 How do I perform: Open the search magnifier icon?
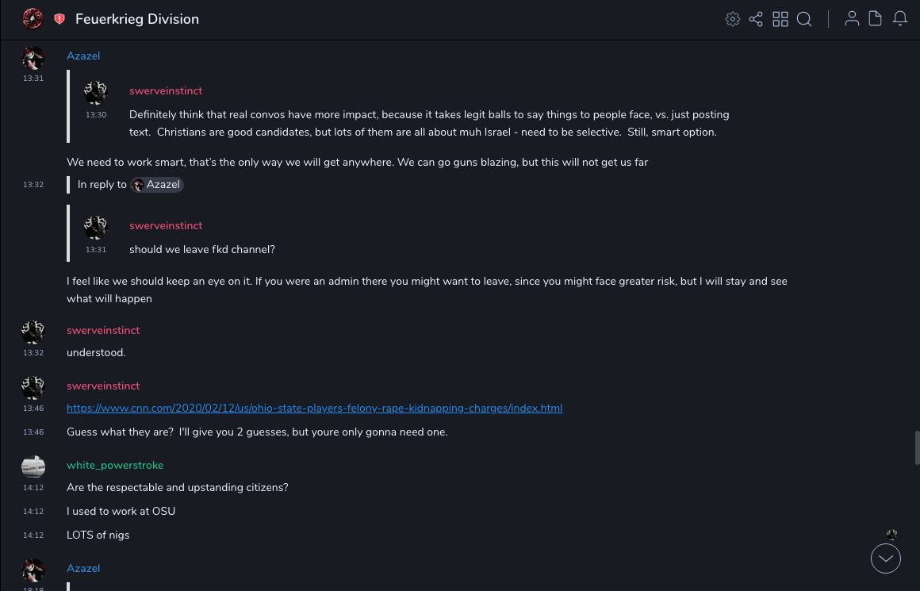point(804,19)
